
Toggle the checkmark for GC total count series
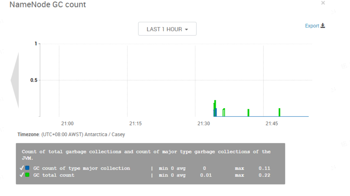point(22,175)
